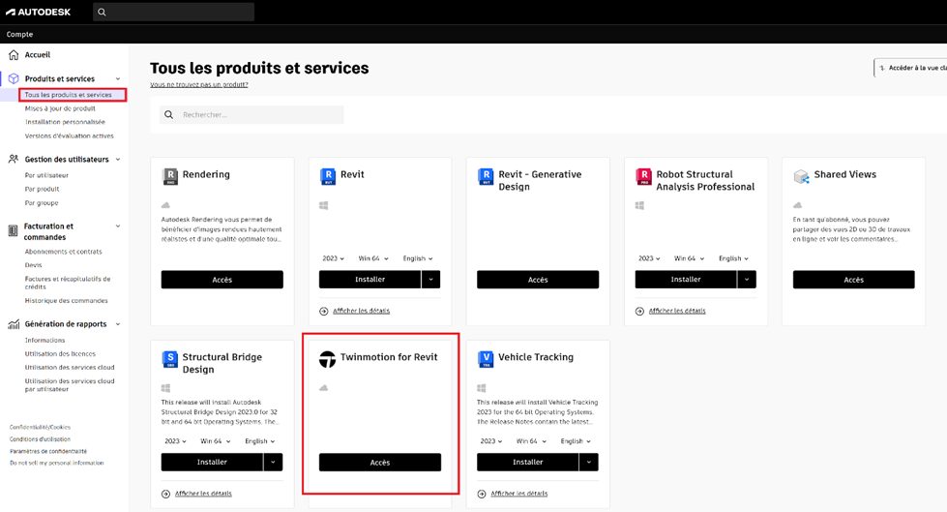Click the top bar search input
947x512 pixels.
tap(174, 12)
